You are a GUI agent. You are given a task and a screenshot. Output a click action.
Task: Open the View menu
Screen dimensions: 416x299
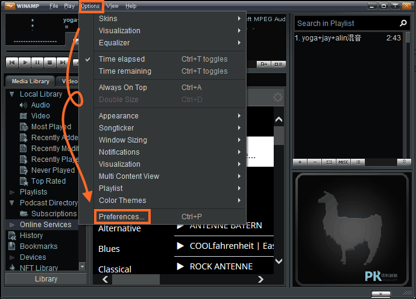pyautogui.click(x=112, y=6)
